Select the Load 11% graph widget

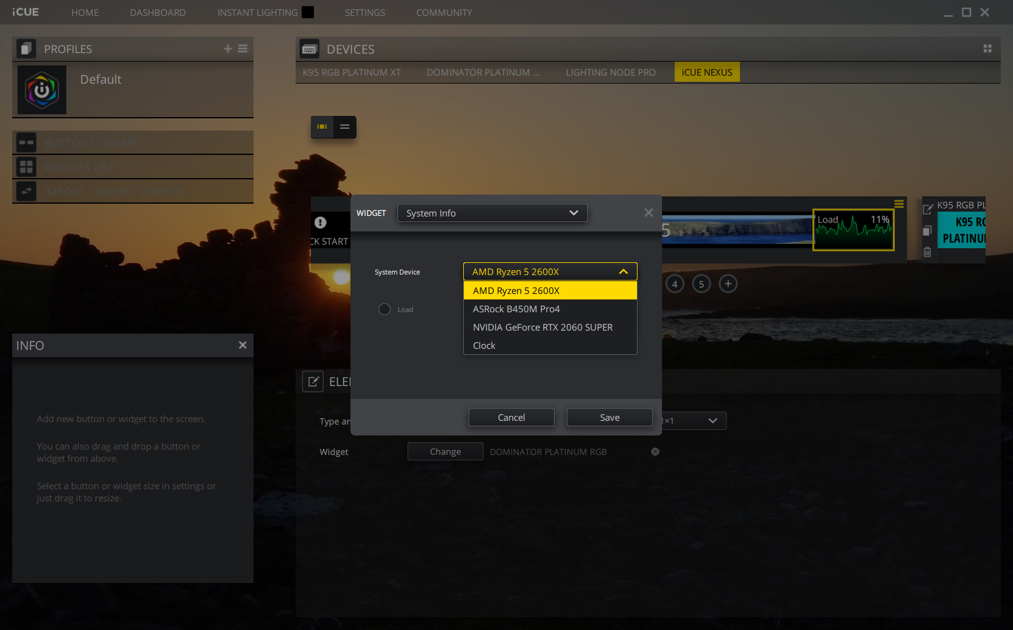pos(854,230)
